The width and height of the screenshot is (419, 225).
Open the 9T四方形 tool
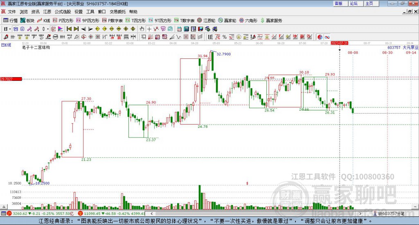click(x=160, y=20)
